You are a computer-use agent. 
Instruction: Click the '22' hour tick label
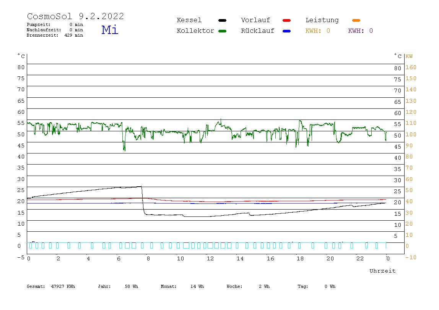coord(360,258)
